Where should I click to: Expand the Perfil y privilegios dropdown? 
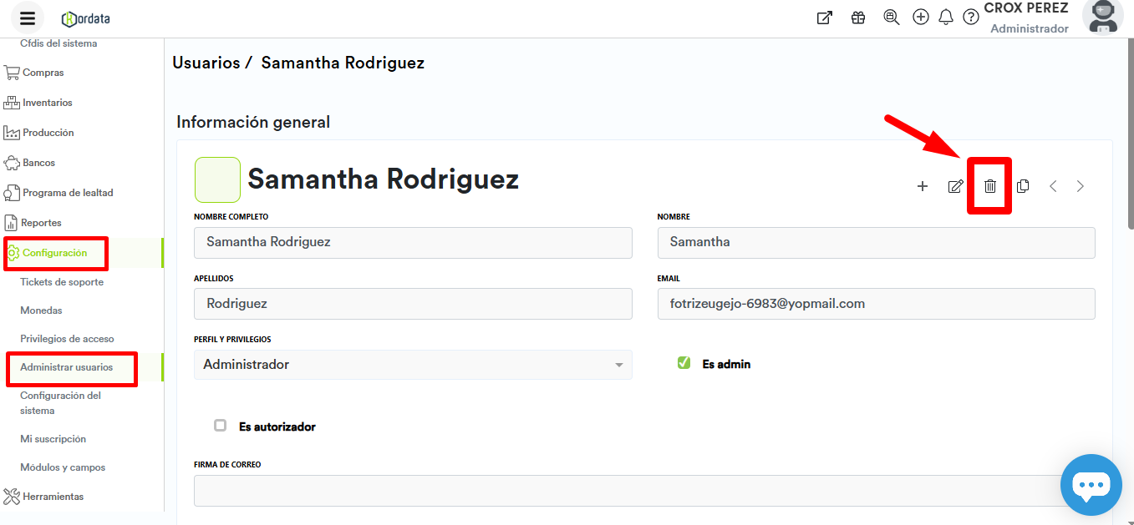point(413,365)
